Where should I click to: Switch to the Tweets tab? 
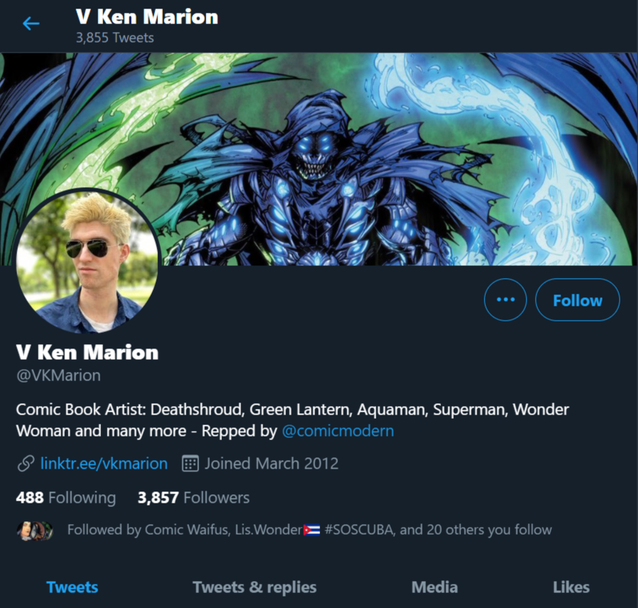72,587
